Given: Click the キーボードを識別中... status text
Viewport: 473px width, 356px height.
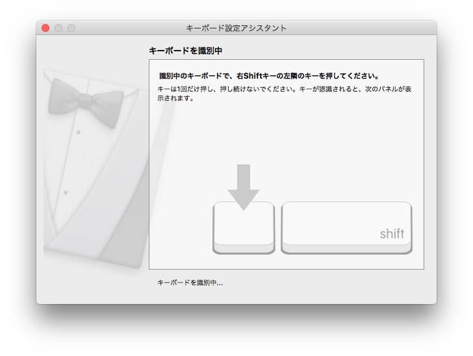Looking at the screenshot, I should pos(190,283).
